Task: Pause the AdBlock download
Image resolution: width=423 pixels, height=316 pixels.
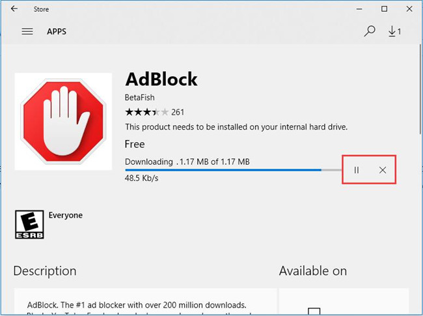Action: click(357, 170)
